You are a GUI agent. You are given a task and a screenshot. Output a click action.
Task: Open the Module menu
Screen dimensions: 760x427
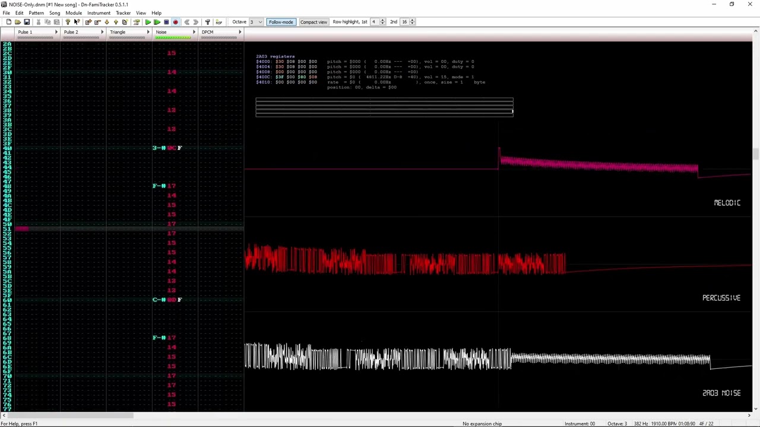74,12
